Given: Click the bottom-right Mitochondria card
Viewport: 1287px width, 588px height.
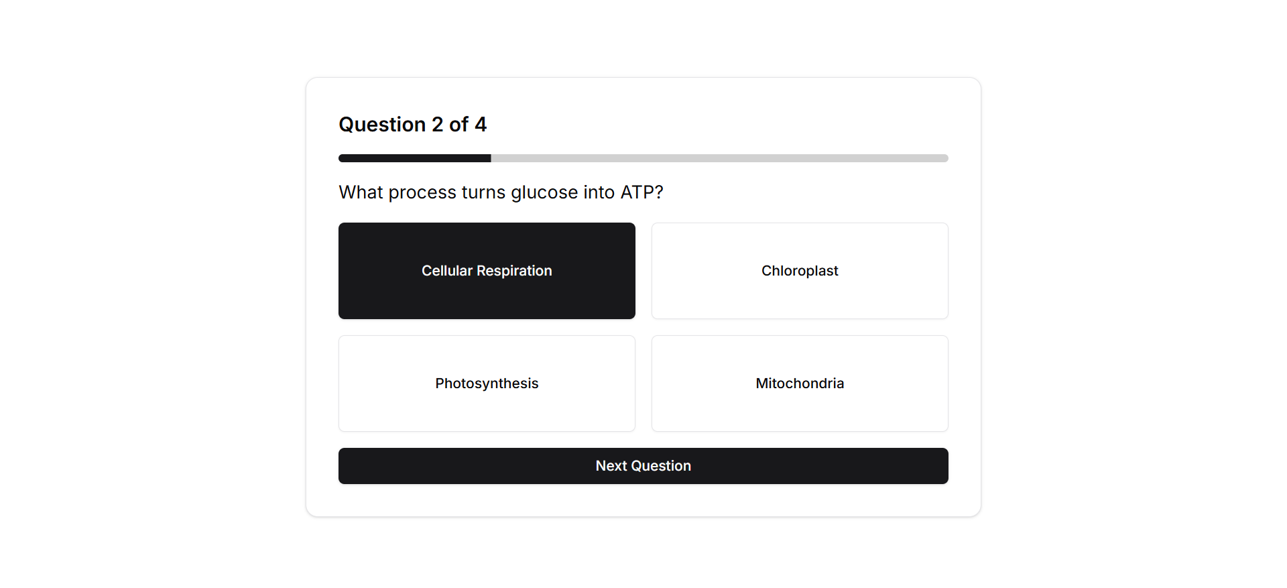Looking at the screenshot, I should (x=800, y=384).
